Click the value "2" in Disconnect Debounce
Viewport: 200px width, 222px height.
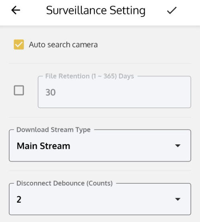point(19,199)
